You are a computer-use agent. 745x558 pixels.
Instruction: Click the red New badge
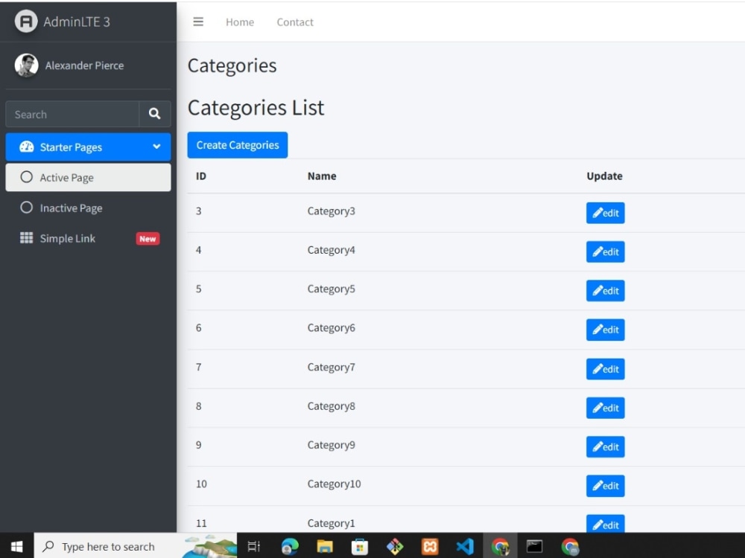pos(148,239)
